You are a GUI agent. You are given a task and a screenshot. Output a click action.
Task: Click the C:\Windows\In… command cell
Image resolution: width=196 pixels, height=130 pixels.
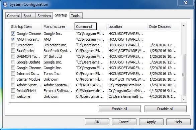90,91
